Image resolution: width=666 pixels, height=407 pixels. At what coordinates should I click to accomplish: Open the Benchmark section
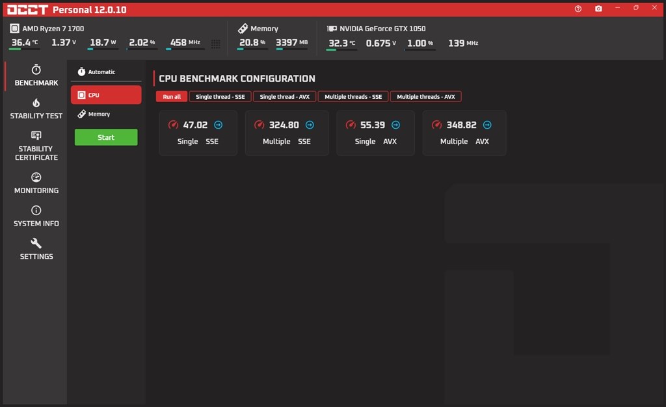click(36, 75)
